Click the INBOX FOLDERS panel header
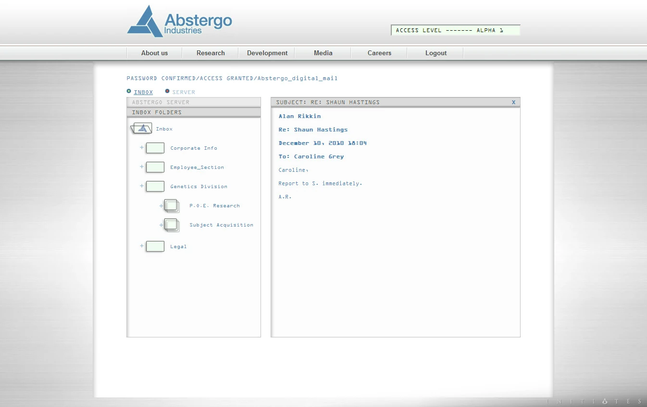 pyautogui.click(x=194, y=112)
